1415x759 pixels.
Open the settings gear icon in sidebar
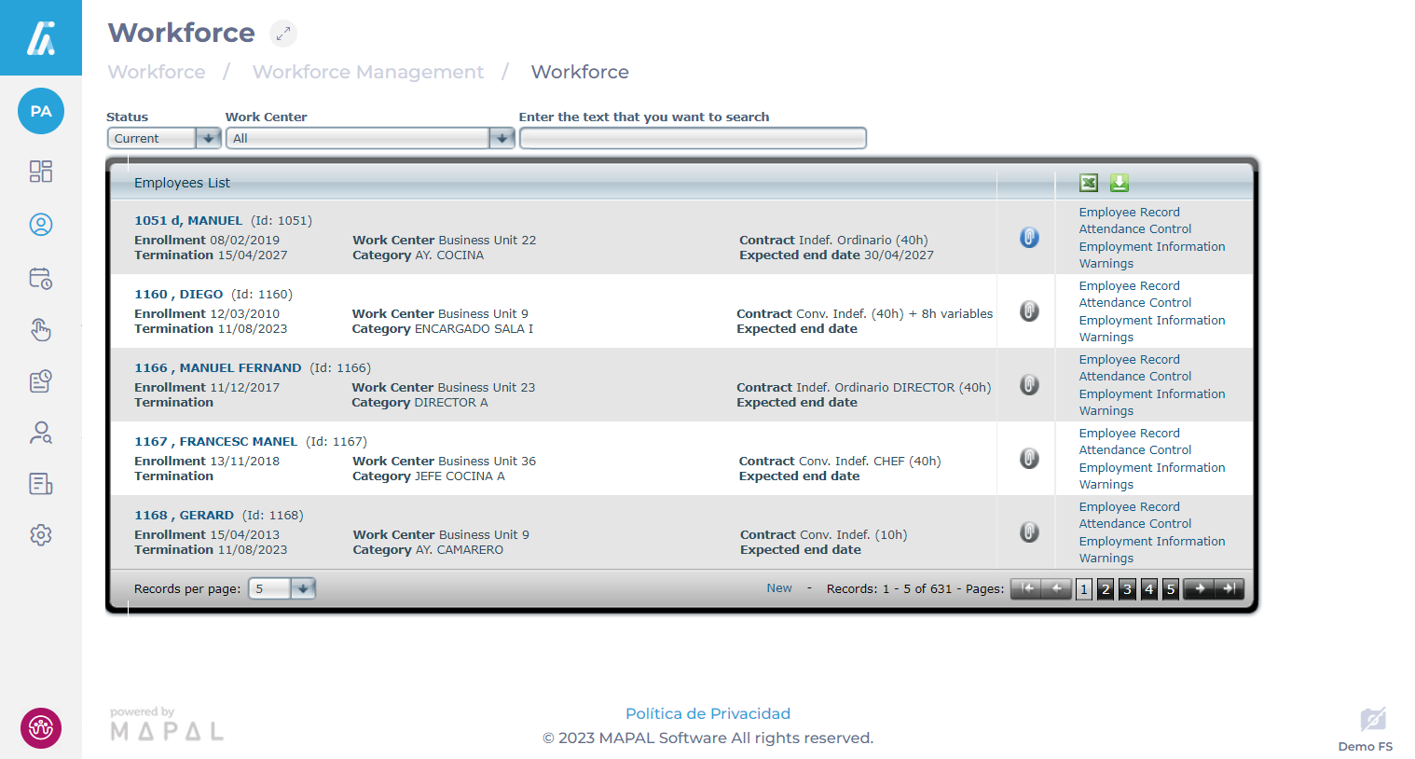click(x=41, y=535)
